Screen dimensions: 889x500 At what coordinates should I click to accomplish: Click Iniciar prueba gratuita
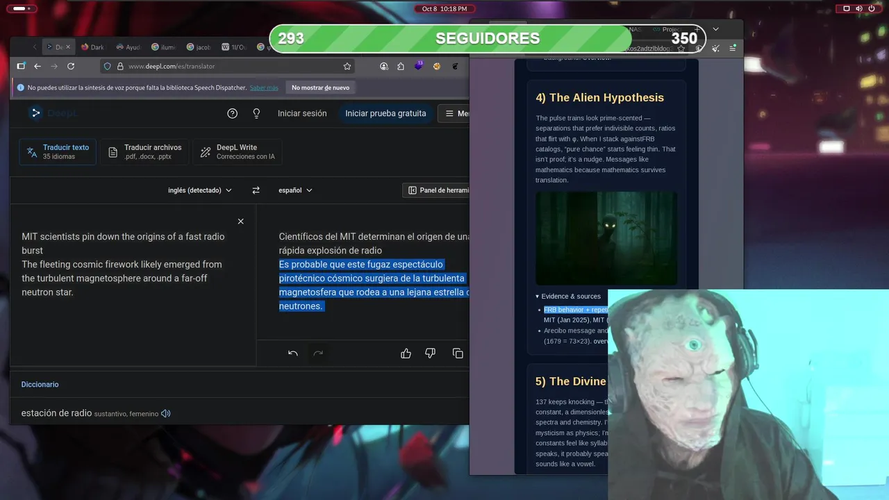pos(385,113)
